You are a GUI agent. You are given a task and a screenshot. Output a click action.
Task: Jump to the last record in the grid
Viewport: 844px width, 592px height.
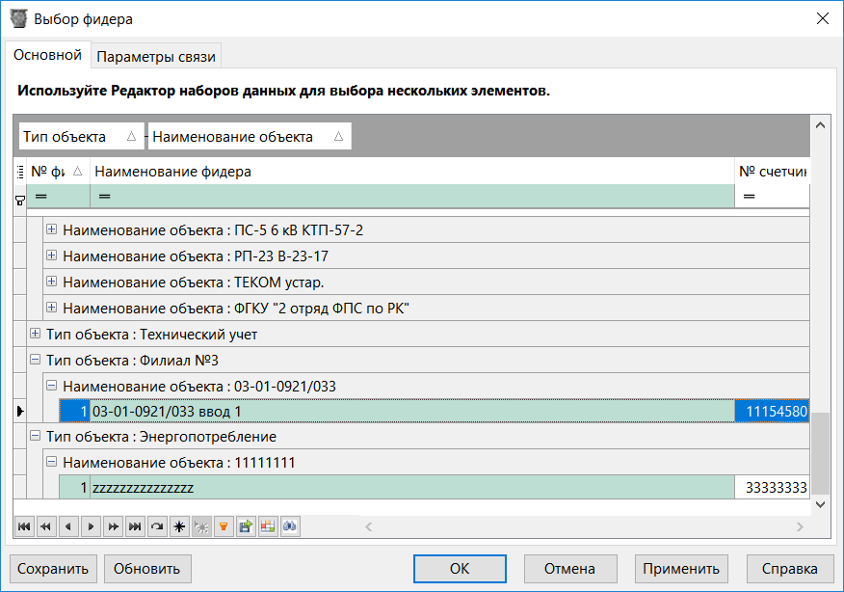click(x=134, y=526)
